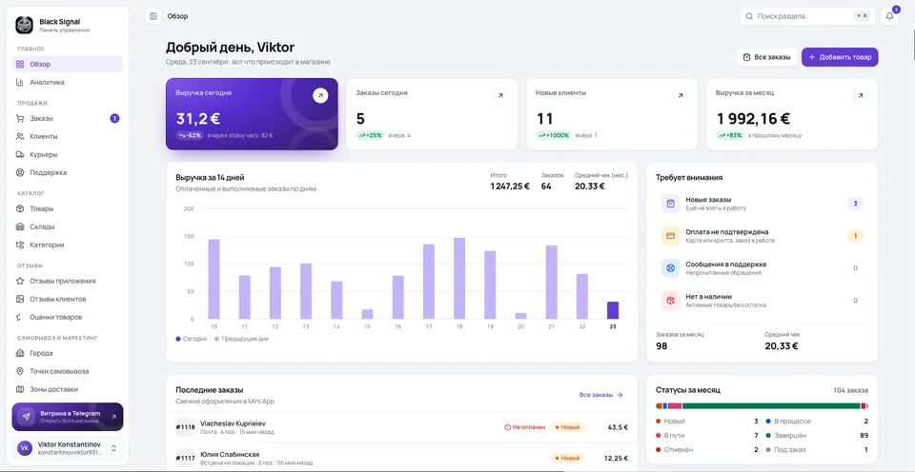Click the В процессе status legend entry
915x472 pixels.
click(x=817, y=421)
